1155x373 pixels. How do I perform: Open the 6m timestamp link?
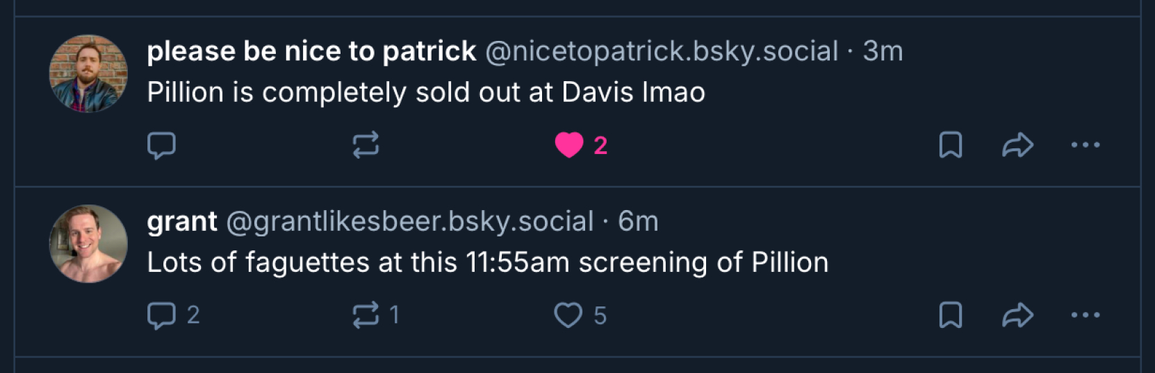[x=638, y=221]
